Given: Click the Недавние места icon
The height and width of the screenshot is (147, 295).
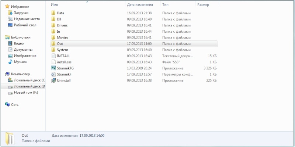Looking at the screenshot, I should click(x=10, y=19).
